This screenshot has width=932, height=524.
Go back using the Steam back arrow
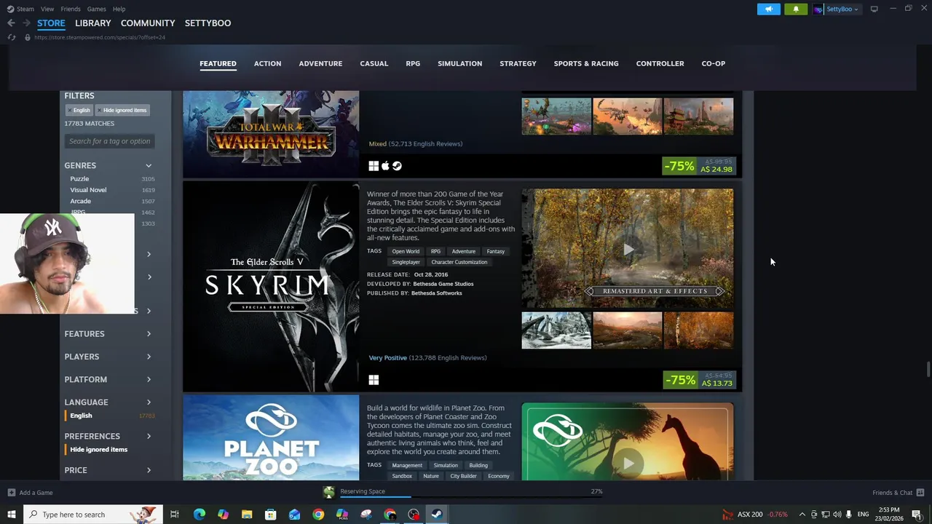click(11, 23)
